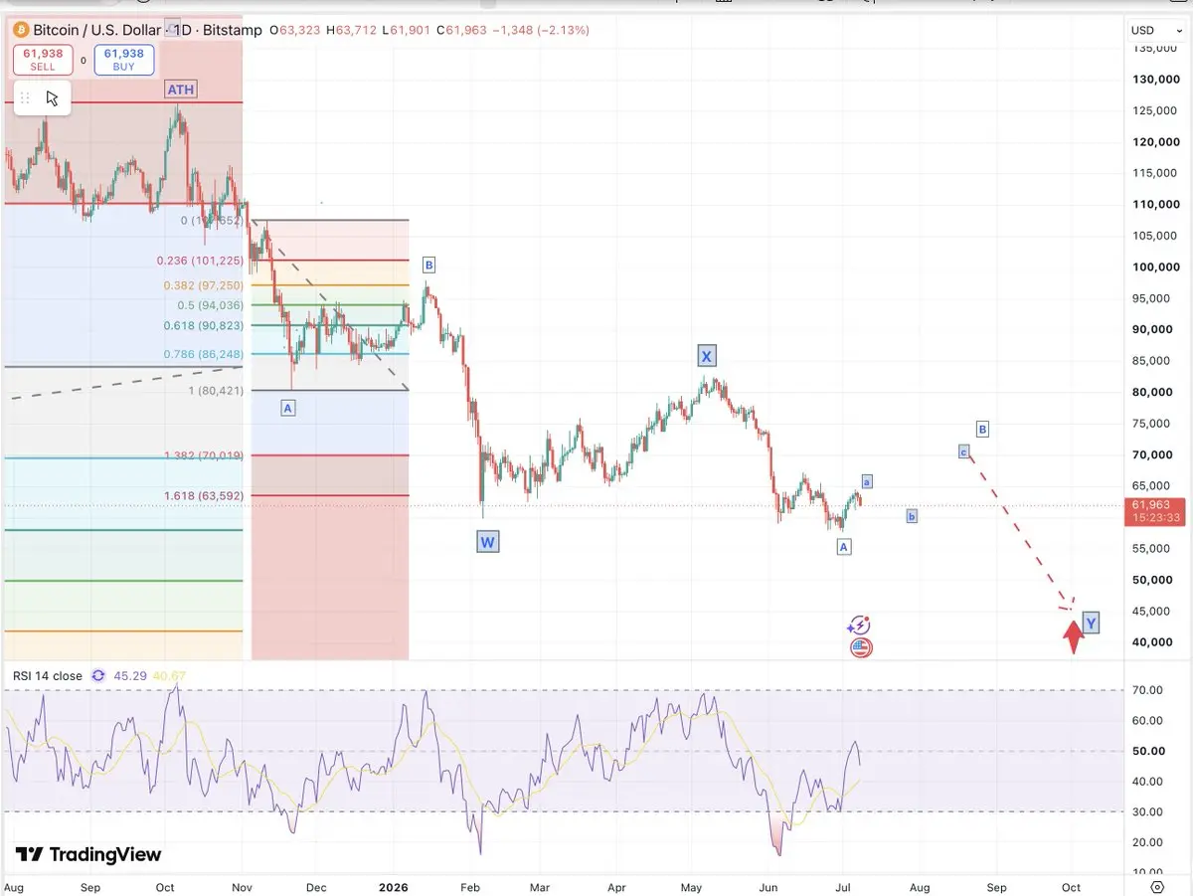
Task: Select the ATH text label
Action: pos(181,90)
